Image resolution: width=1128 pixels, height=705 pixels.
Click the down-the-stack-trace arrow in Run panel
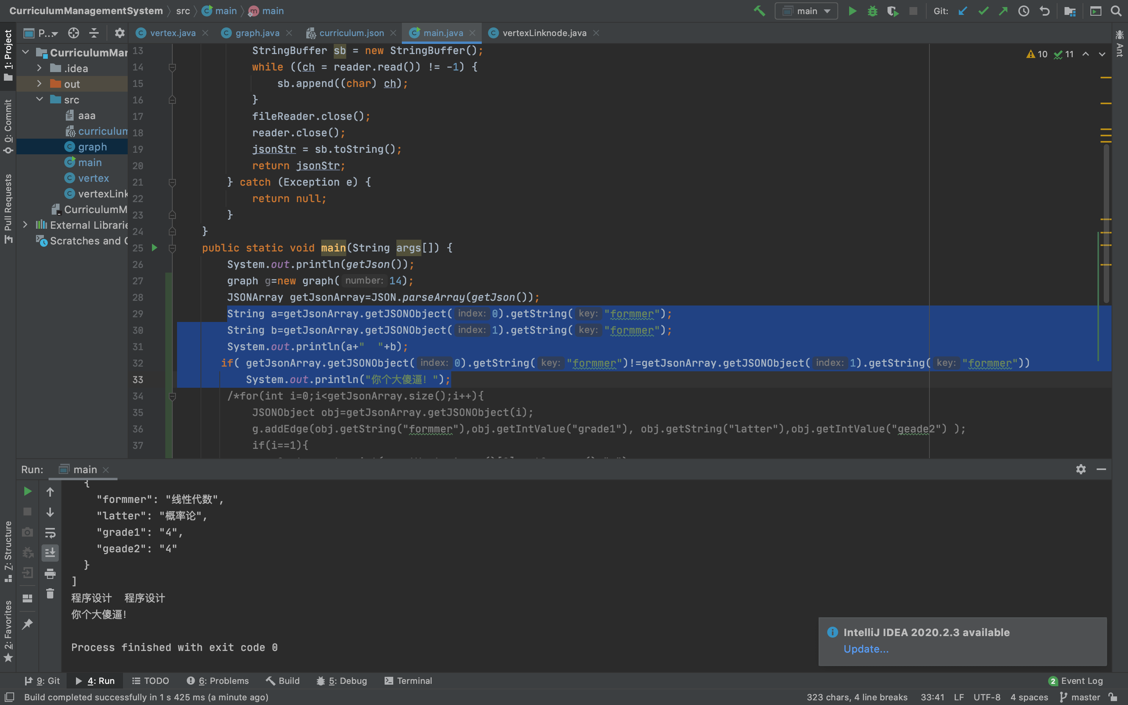[50, 512]
